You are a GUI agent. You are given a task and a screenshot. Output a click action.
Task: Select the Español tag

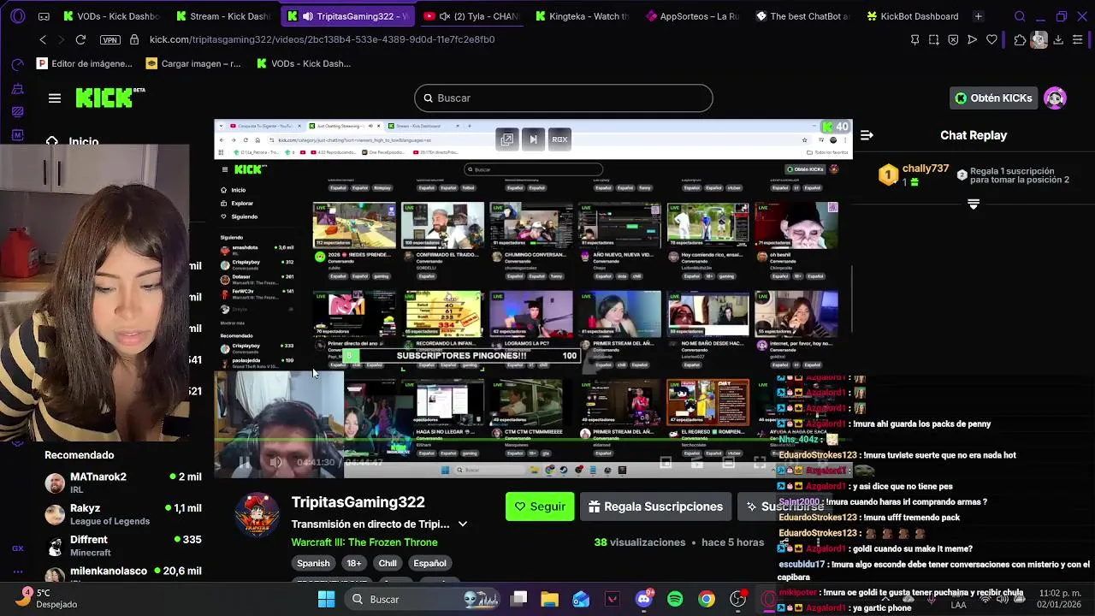(429, 563)
